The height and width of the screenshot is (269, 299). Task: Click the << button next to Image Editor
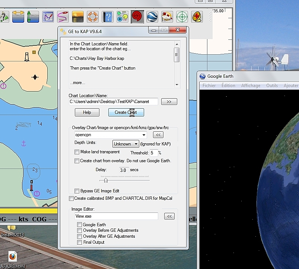pyautogui.click(x=169, y=216)
